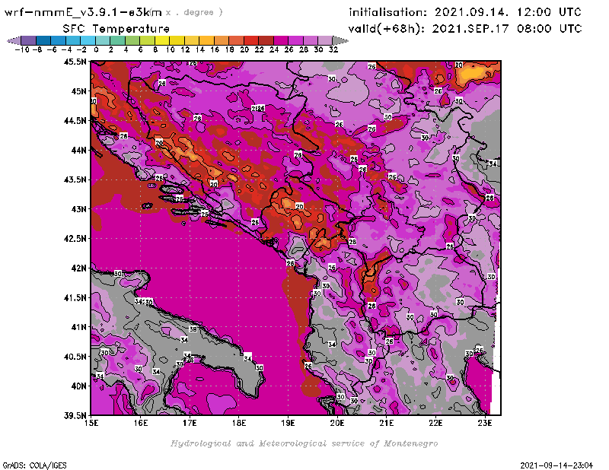Select the magenta 24 to 26 legend swatch
This screenshot has width=609, height=470.
point(280,40)
